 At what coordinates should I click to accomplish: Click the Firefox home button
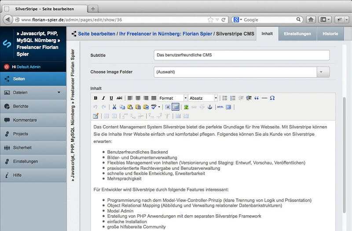311,19
